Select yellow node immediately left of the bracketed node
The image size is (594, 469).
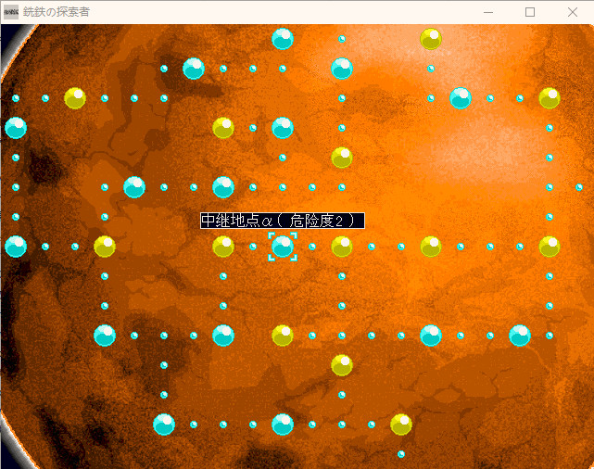coord(223,247)
